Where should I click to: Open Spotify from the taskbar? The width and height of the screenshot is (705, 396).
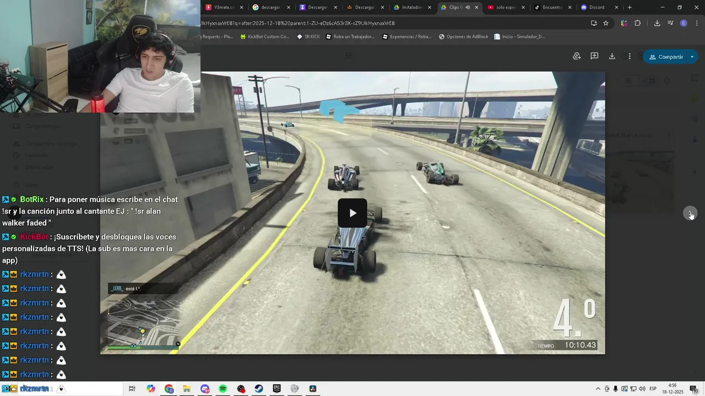(x=223, y=389)
